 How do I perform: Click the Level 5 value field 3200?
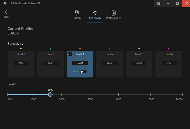[139, 63]
